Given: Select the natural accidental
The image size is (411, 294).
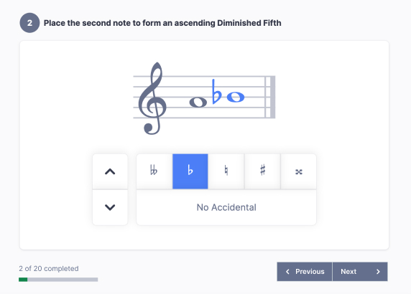Looking at the screenshot, I should coord(226,171).
